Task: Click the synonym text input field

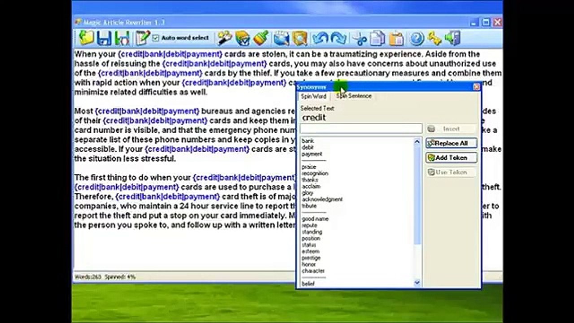Action: click(361, 129)
